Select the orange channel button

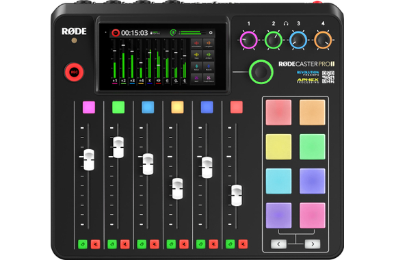click(x=177, y=107)
